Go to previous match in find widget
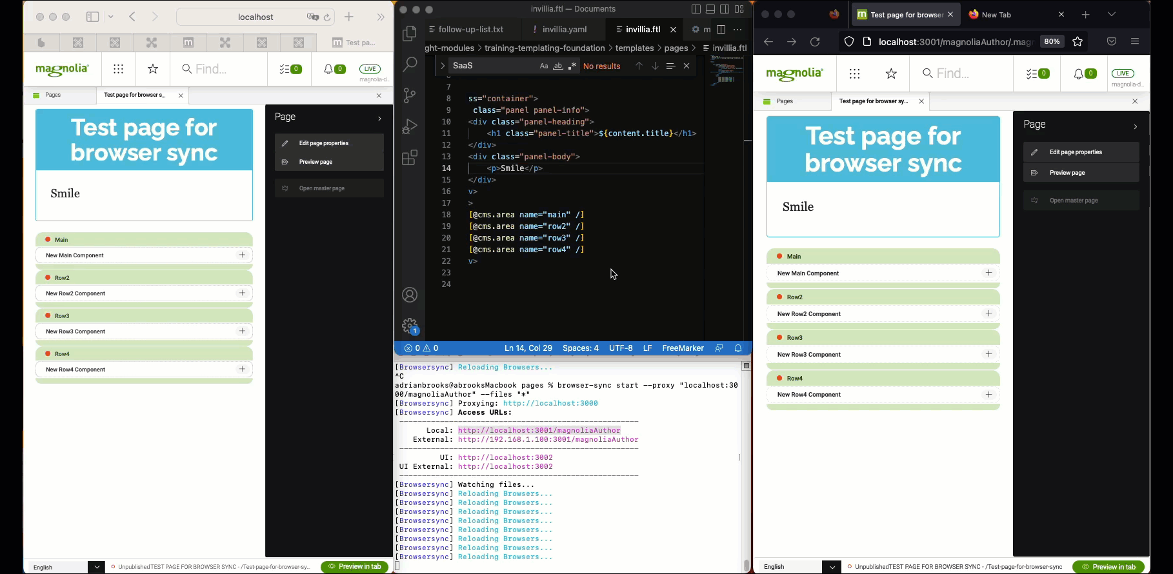Screen dimensions: 1173x574 [x=639, y=66]
